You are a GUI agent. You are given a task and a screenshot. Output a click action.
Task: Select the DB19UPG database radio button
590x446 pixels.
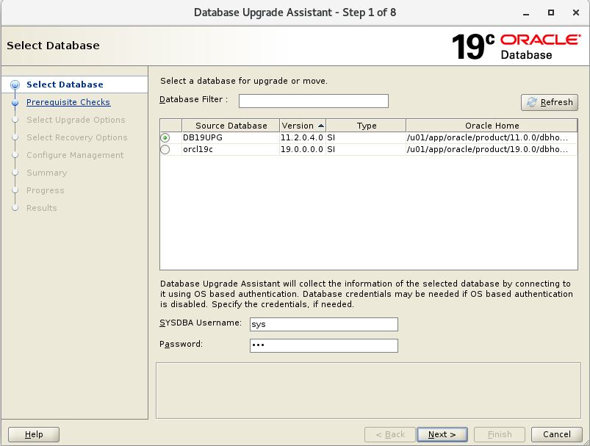click(x=165, y=137)
